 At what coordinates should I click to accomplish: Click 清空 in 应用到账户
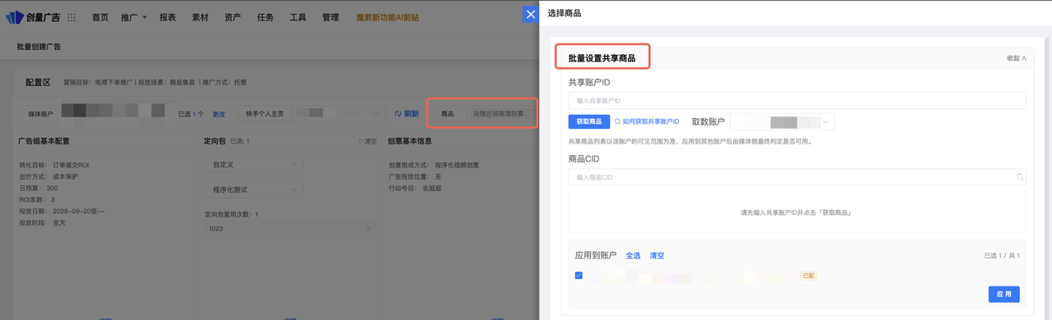657,256
